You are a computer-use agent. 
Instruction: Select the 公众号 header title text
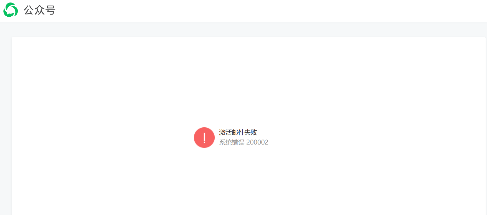pos(40,10)
